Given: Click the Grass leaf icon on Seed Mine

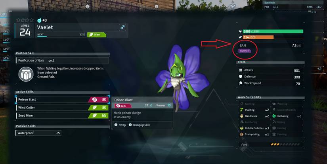Looking at the screenshot, I should click(95, 116).
